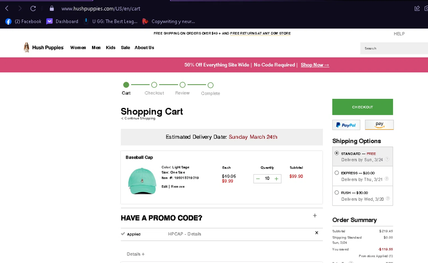
Task: Click the Order Summary subtotal $219.45
Action: click(386, 231)
